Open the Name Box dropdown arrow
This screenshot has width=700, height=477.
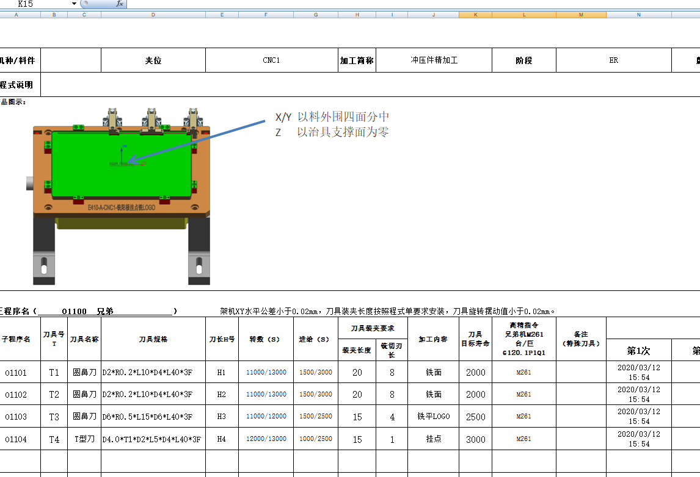pos(73,4)
